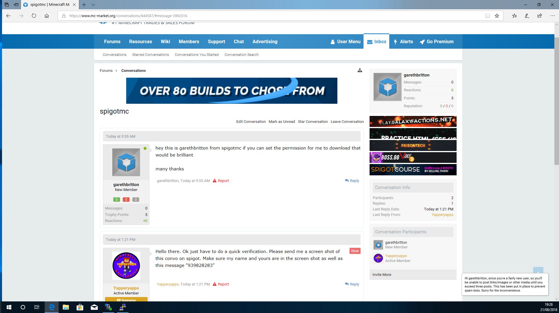
Task: Click the set tabs aside icon
Action: click(16, 5)
